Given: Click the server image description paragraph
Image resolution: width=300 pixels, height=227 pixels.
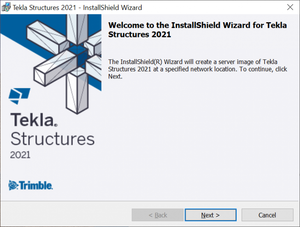Looking at the screenshot, I should click(198, 69).
